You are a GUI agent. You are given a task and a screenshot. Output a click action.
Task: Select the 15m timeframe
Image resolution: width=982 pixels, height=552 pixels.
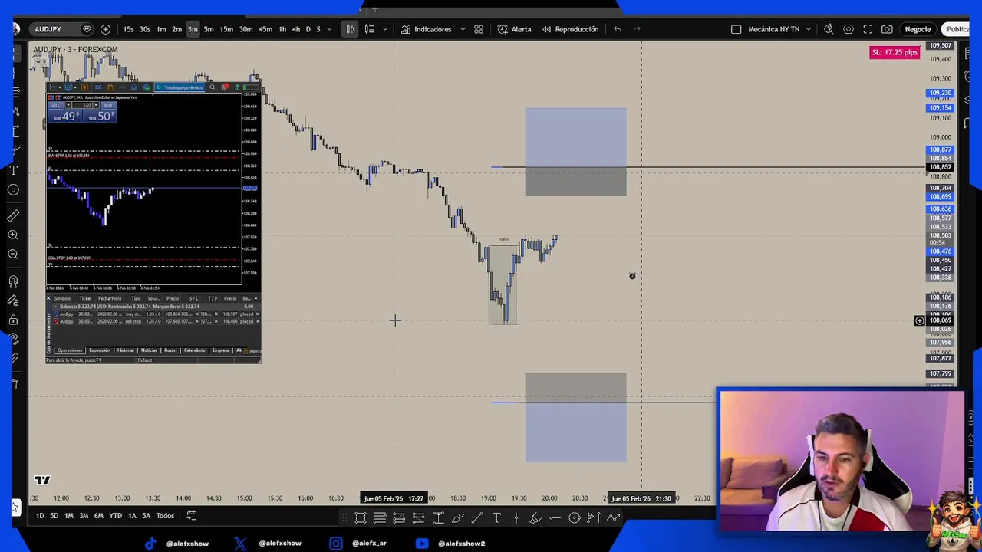pos(226,29)
